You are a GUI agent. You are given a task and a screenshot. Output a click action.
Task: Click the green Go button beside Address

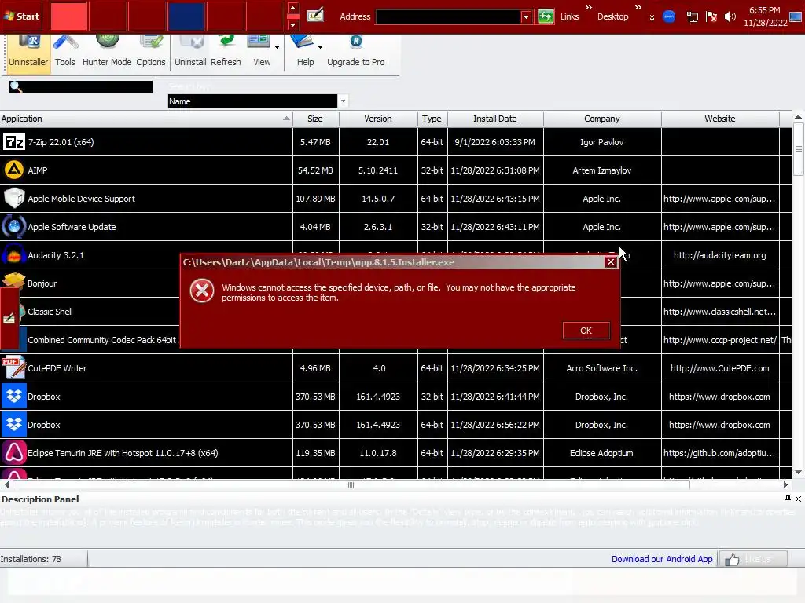(x=546, y=16)
